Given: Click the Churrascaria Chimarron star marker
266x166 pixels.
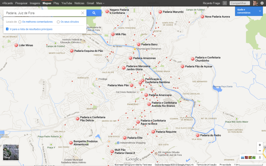Looking at the screenshot, I should [135, 49].
